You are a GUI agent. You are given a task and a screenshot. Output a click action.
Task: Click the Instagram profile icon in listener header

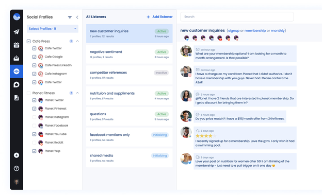[x=203, y=38]
